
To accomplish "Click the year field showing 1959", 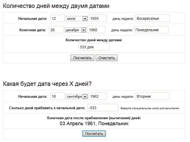I will tap(97, 18).
